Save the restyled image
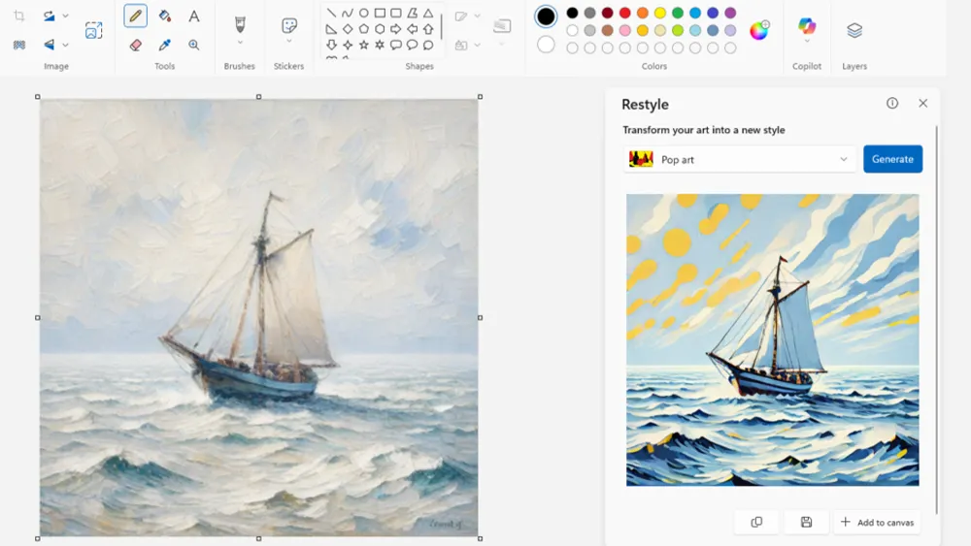Screen dimensions: 971x546 coord(806,522)
